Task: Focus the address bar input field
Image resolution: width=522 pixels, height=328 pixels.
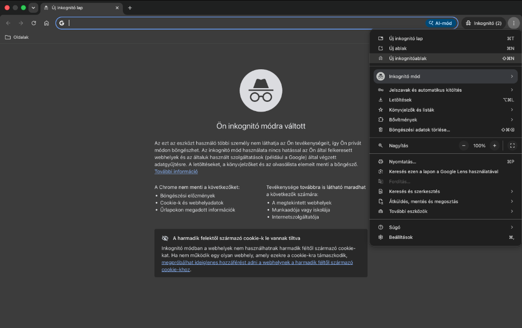Action: pos(246,23)
